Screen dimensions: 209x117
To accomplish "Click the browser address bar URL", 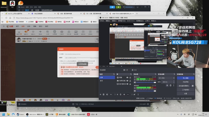I will pos(44,18).
